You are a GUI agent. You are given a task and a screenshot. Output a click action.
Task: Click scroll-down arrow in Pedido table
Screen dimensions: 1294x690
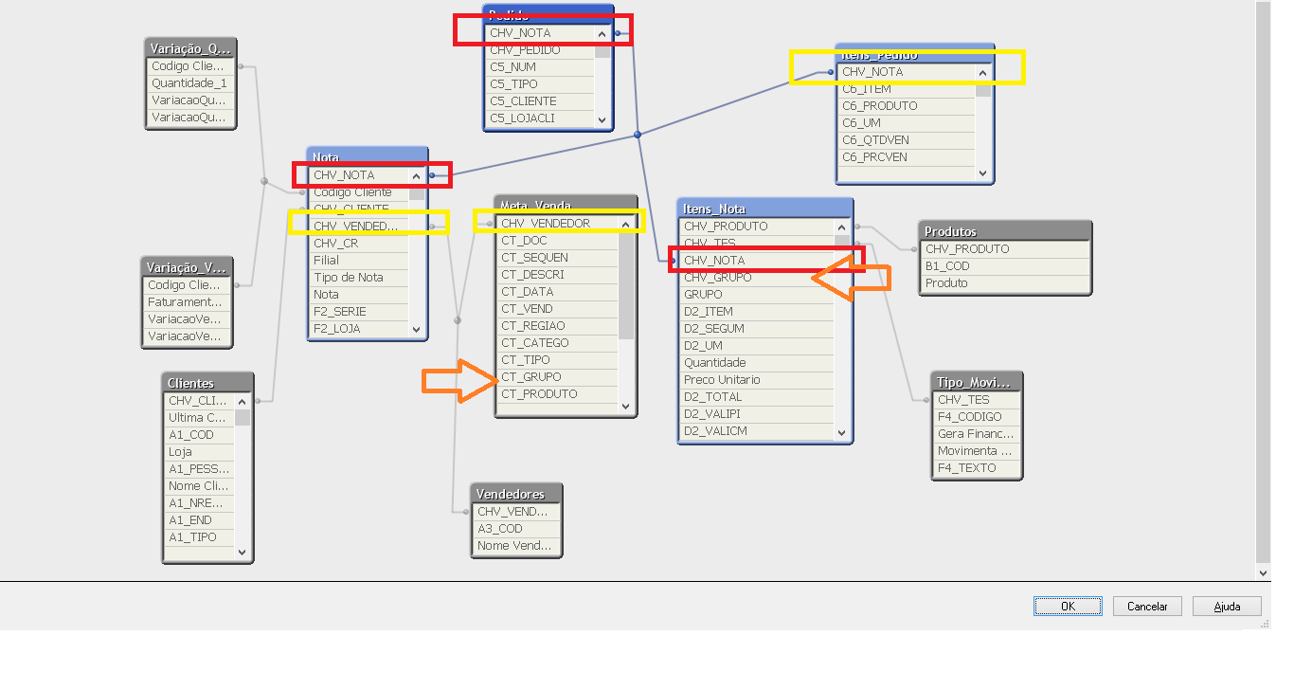pyautogui.click(x=602, y=119)
